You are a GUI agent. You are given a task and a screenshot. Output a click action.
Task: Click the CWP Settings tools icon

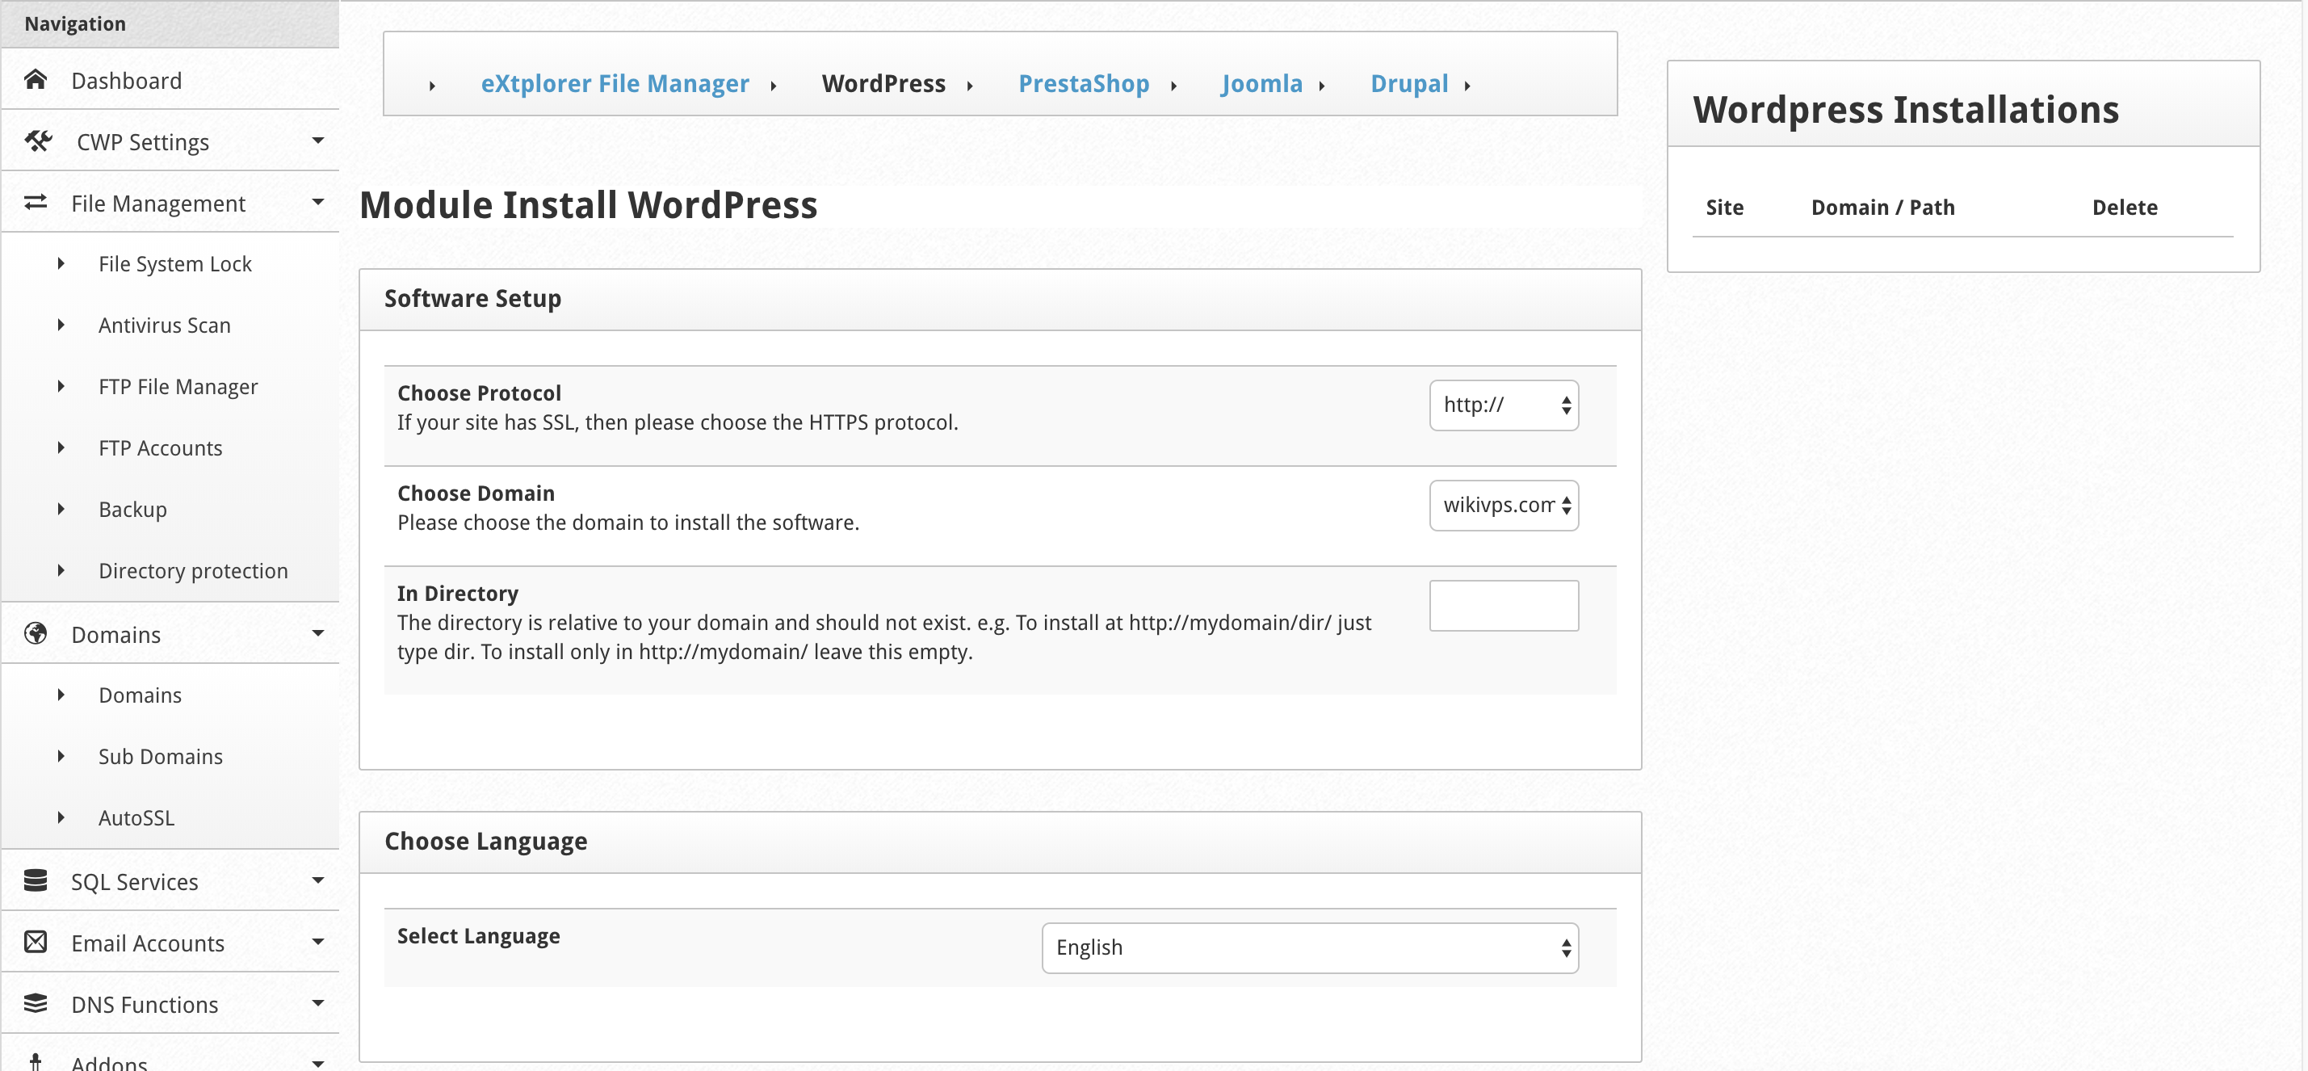pos(38,141)
